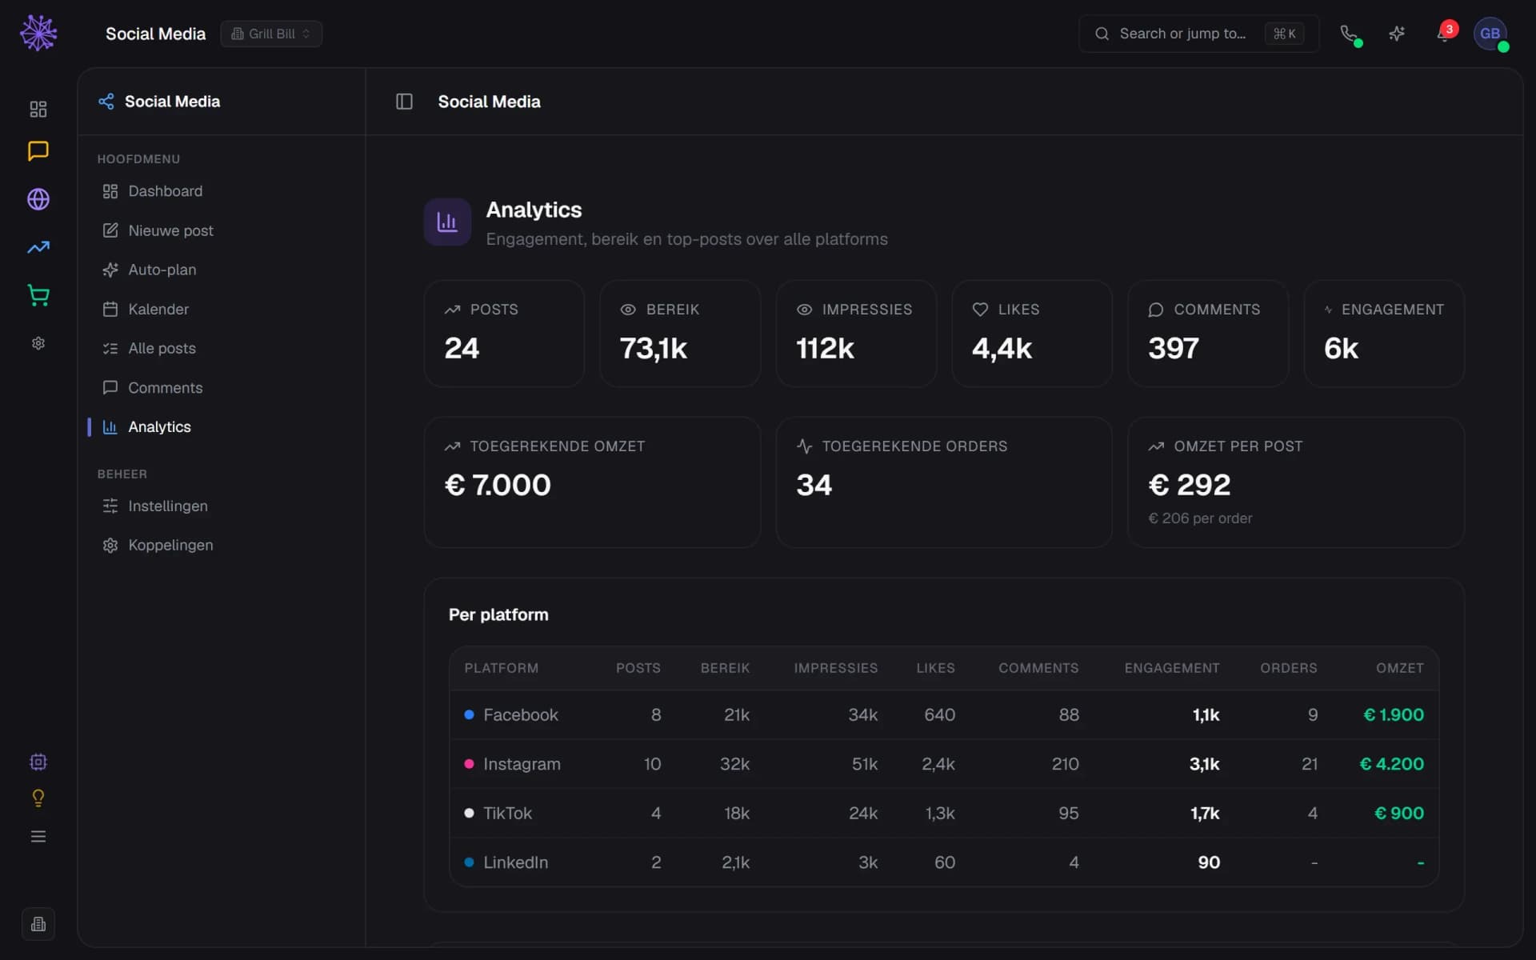The image size is (1536, 960).
Task: Open the blue trending chart icon in the left rail
Action: tap(38, 247)
